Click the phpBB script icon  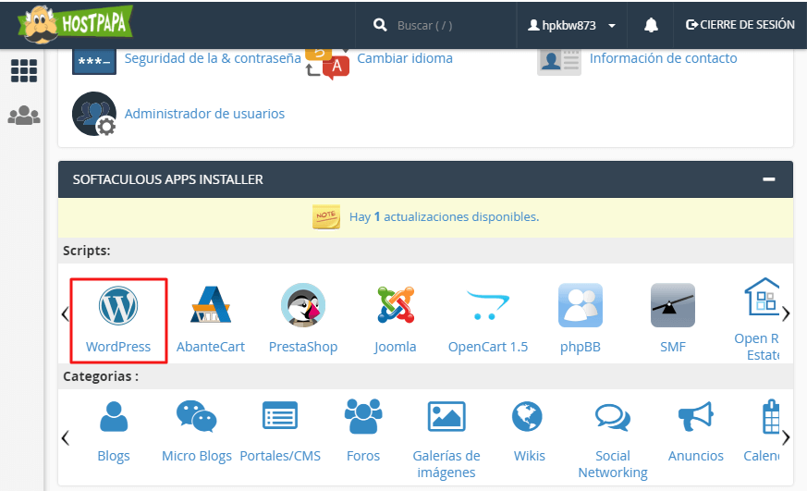(x=581, y=305)
